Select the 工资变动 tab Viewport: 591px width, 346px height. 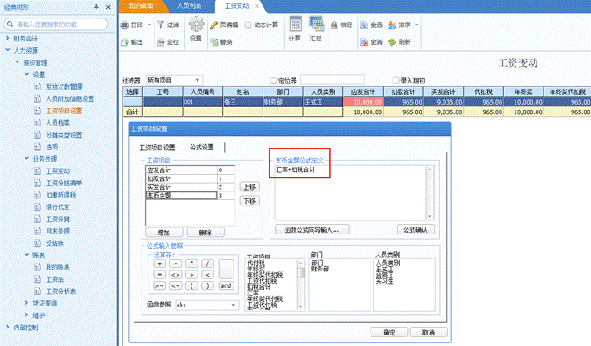coord(237,6)
